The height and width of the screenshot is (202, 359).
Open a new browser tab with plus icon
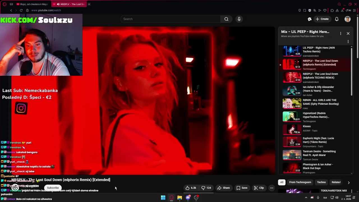tap(89, 4)
